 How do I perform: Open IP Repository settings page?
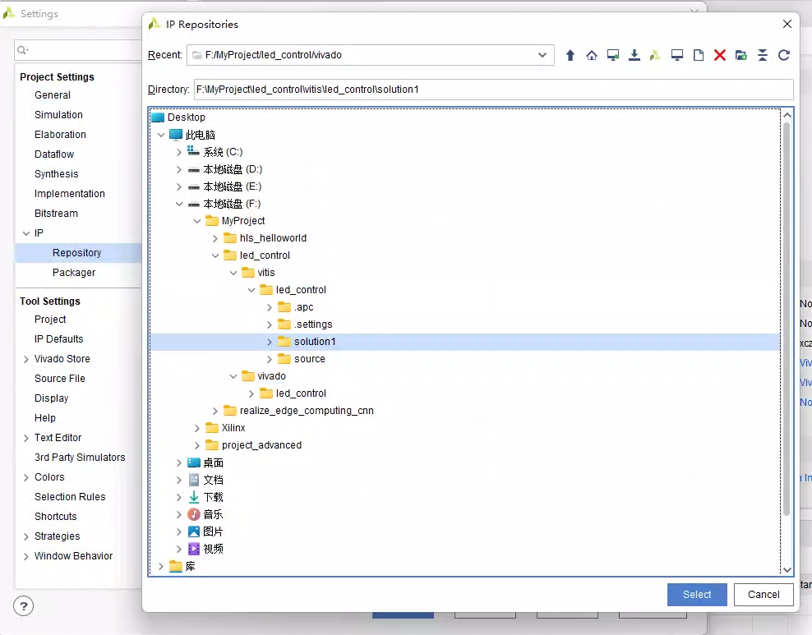(76, 252)
